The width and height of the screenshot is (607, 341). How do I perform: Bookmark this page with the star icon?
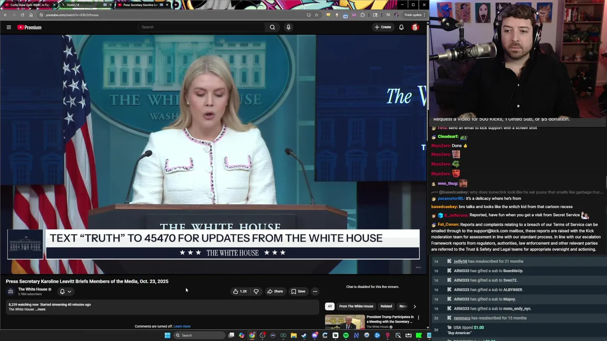tap(316, 15)
